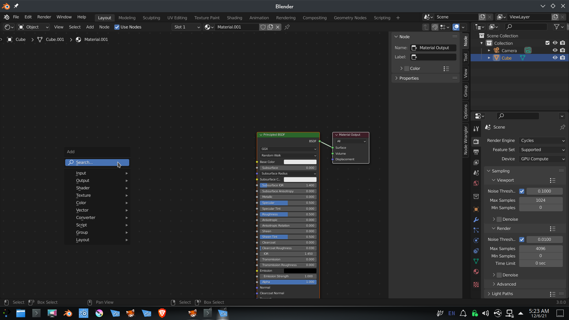Disable viewport Noise Threshold checkbox
The image size is (569, 320).
(x=522, y=191)
